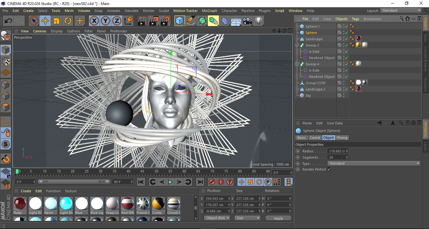Open the Layout dropdown Standard
The height and width of the screenshot is (229, 429).
401,10
